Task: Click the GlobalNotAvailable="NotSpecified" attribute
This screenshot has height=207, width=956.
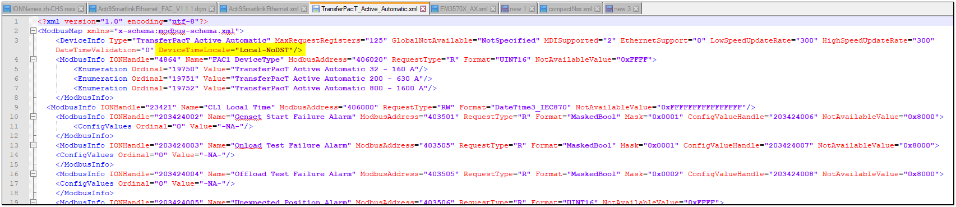Action: click(465, 40)
